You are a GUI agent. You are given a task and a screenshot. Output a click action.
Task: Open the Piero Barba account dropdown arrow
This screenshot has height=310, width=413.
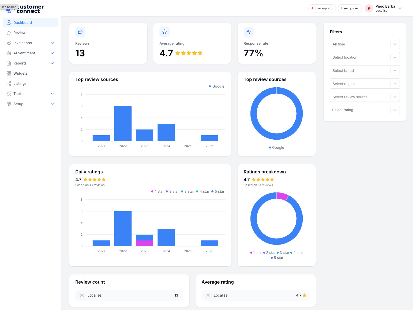pos(400,8)
